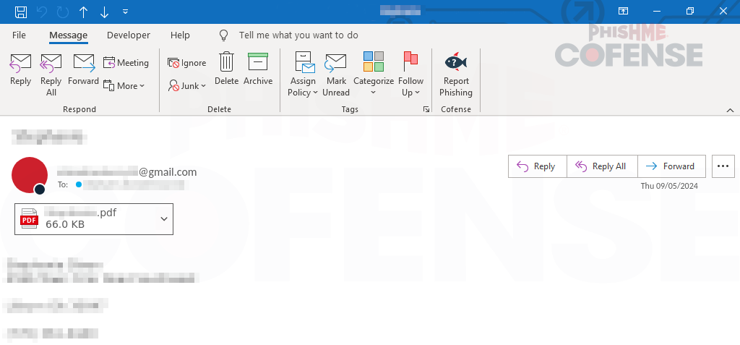Collapse the ribbon using the chevron
This screenshot has width=740, height=345.
[x=730, y=109]
